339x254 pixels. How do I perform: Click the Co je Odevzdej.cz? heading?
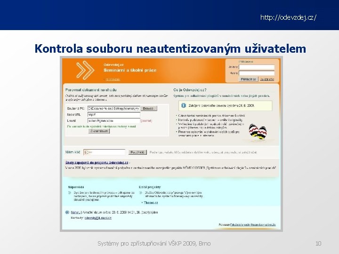click(x=190, y=90)
